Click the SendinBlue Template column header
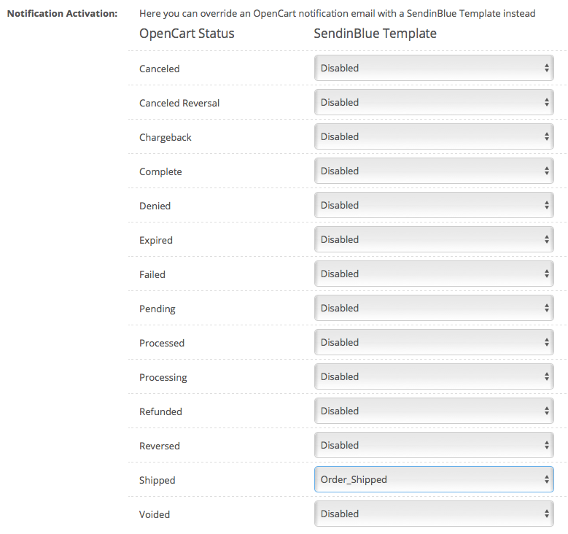Viewport: 568px width, 534px height. pyautogui.click(x=375, y=34)
